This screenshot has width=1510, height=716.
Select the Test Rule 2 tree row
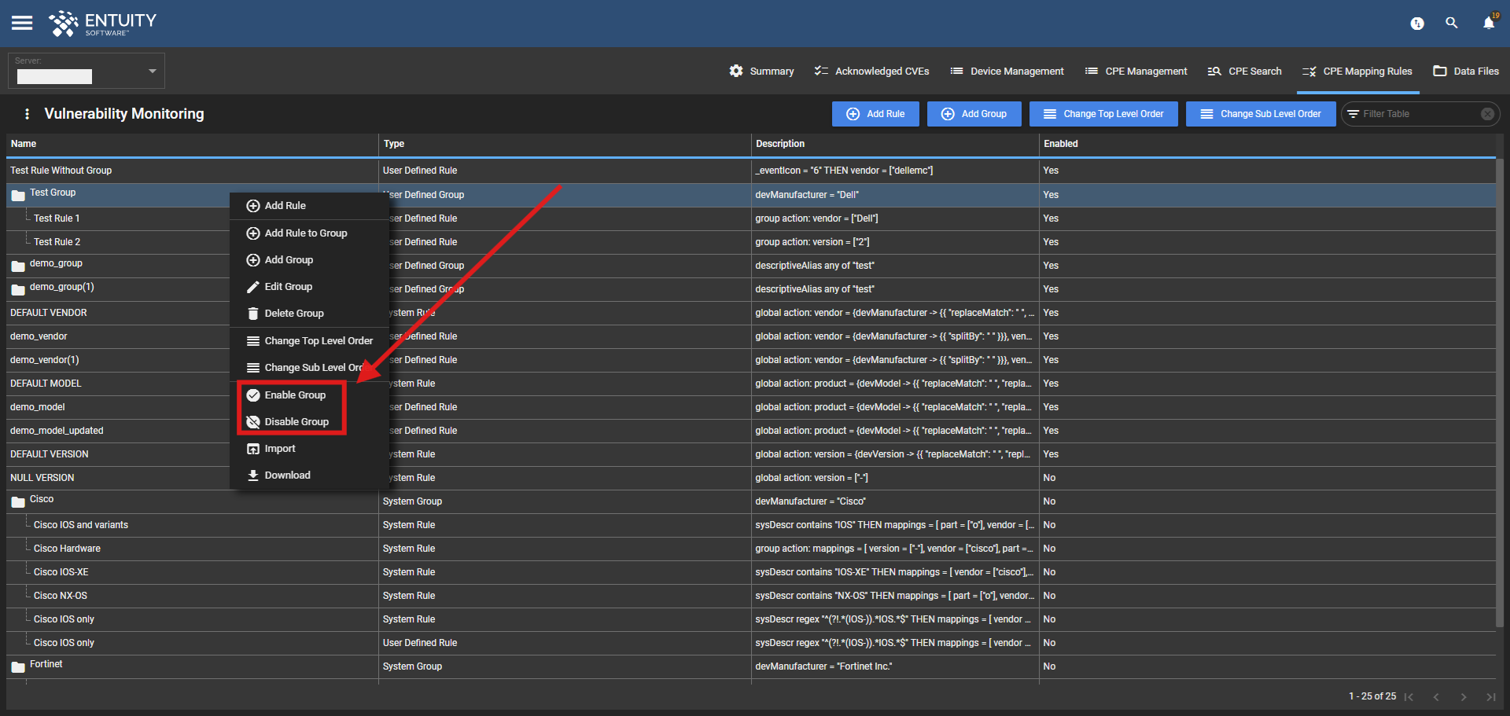point(751,242)
